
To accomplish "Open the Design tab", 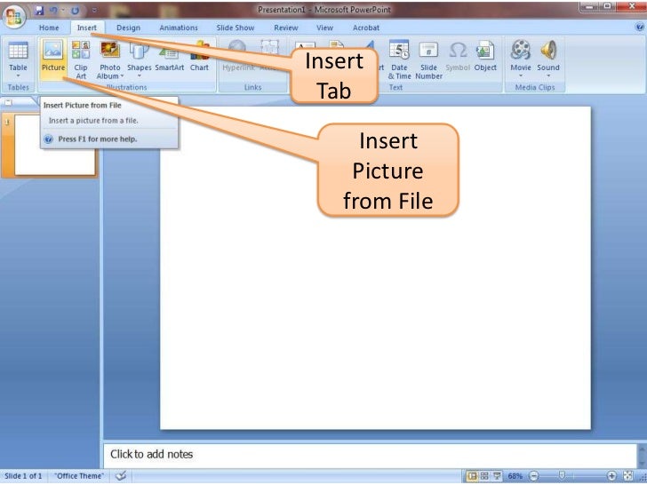I will coord(128,28).
